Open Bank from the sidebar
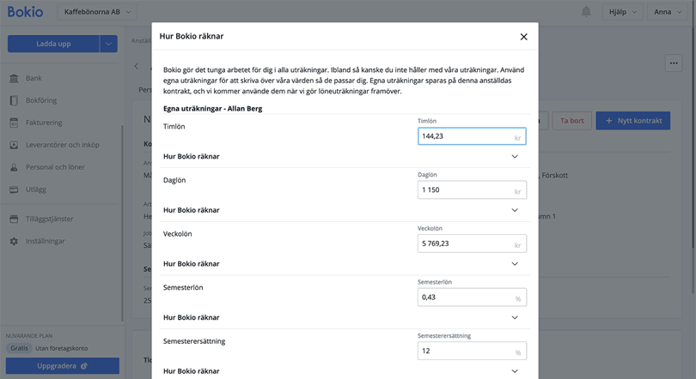This screenshot has height=379, width=696. click(x=15, y=78)
